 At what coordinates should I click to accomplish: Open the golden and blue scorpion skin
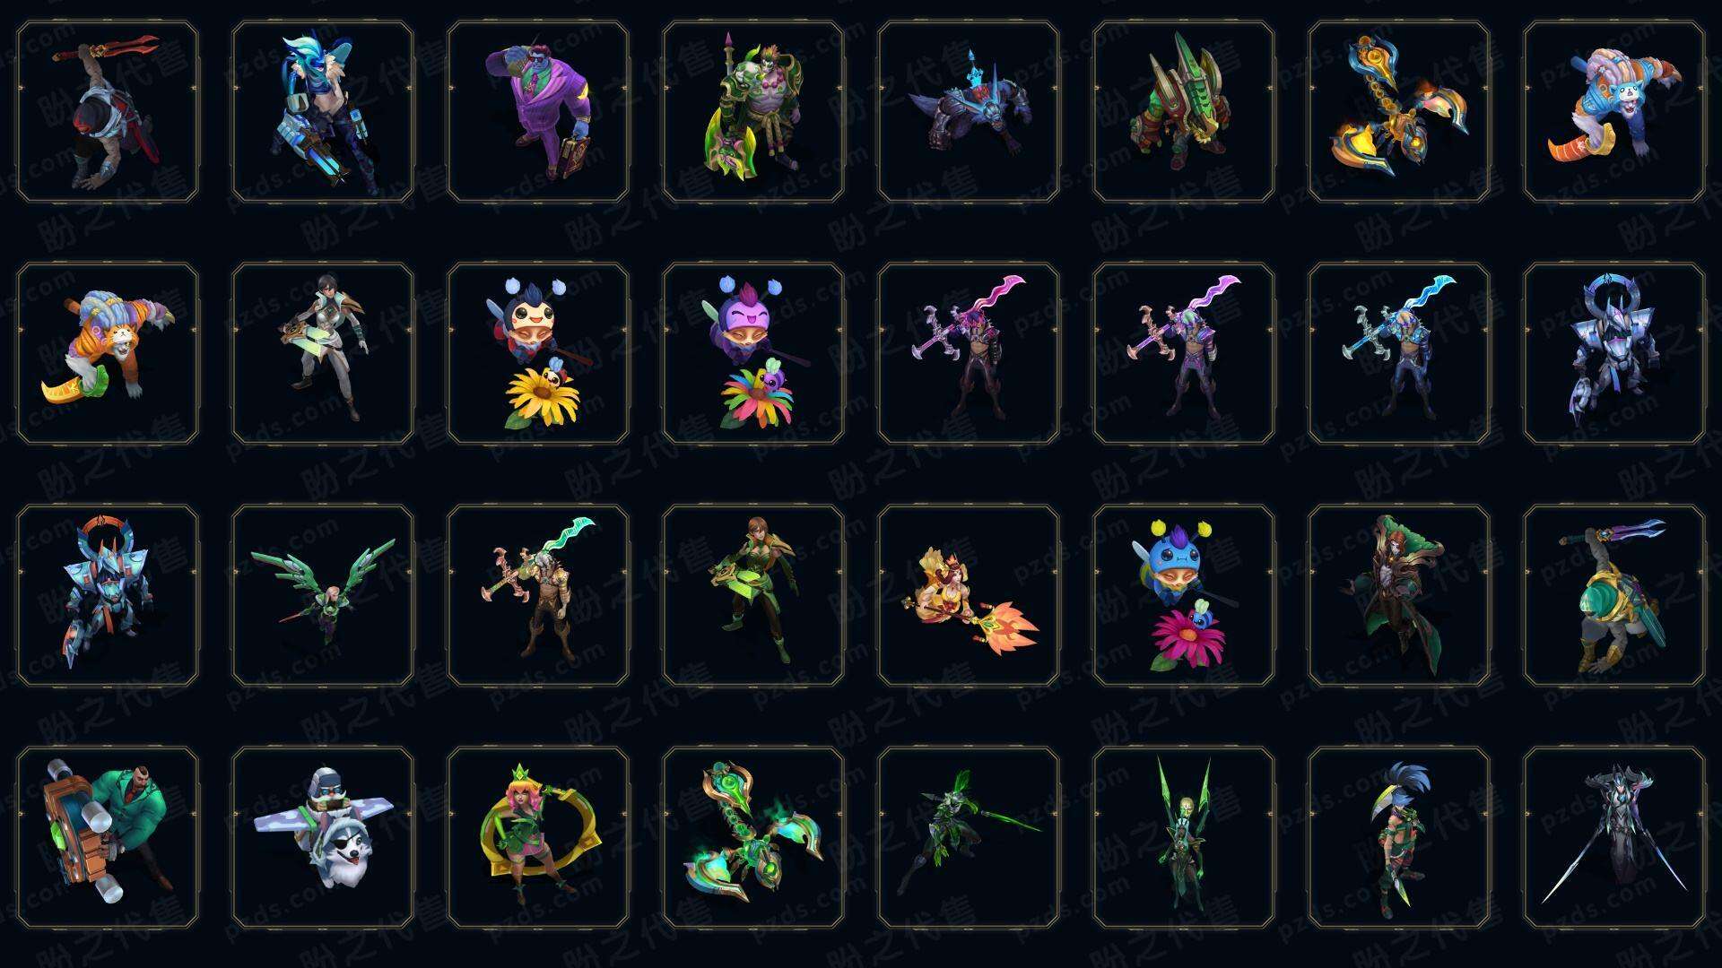point(1399,112)
